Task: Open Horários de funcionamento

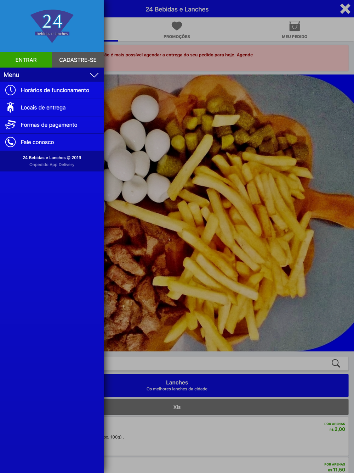Action: [52, 90]
